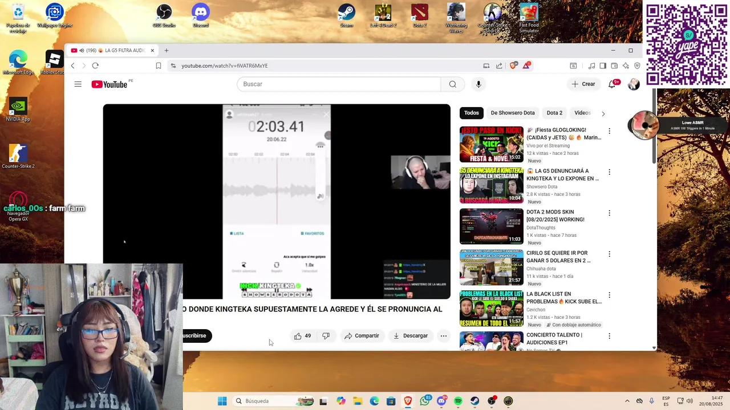This screenshot has height=410, width=730.
Task: Open the YouTube account avatar menu
Action: 634,84
